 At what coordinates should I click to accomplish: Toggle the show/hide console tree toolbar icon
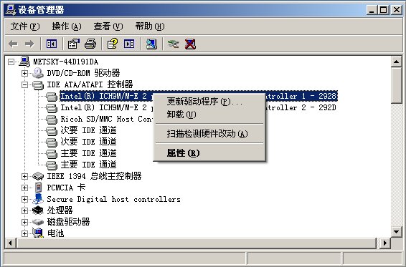click(51, 44)
